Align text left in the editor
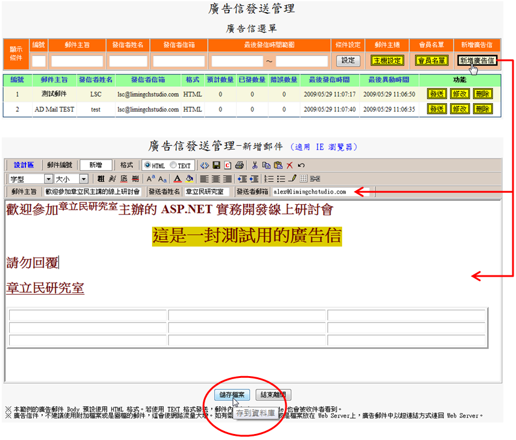The height and width of the screenshot is (440, 516). pos(205,179)
